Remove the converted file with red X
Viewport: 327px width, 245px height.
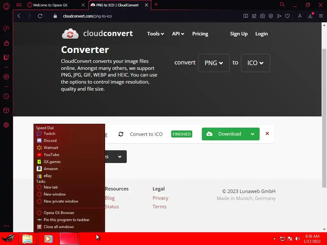click(x=267, y=134)
